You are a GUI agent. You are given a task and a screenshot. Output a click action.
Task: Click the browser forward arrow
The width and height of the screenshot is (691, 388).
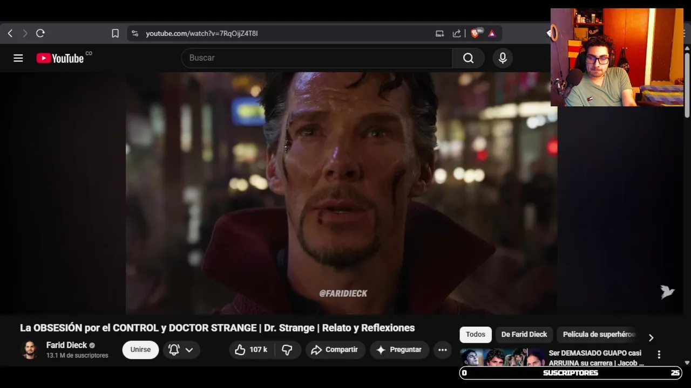coord(25,33)
